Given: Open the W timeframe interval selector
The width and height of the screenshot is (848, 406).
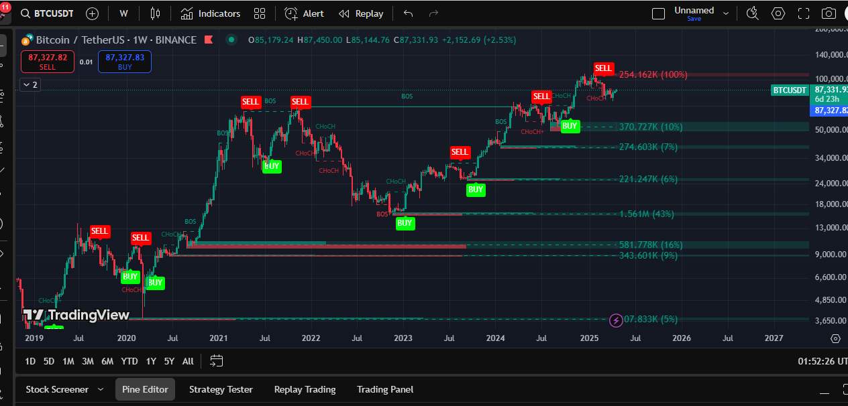Looking at the screenshot, I should 123,13.
